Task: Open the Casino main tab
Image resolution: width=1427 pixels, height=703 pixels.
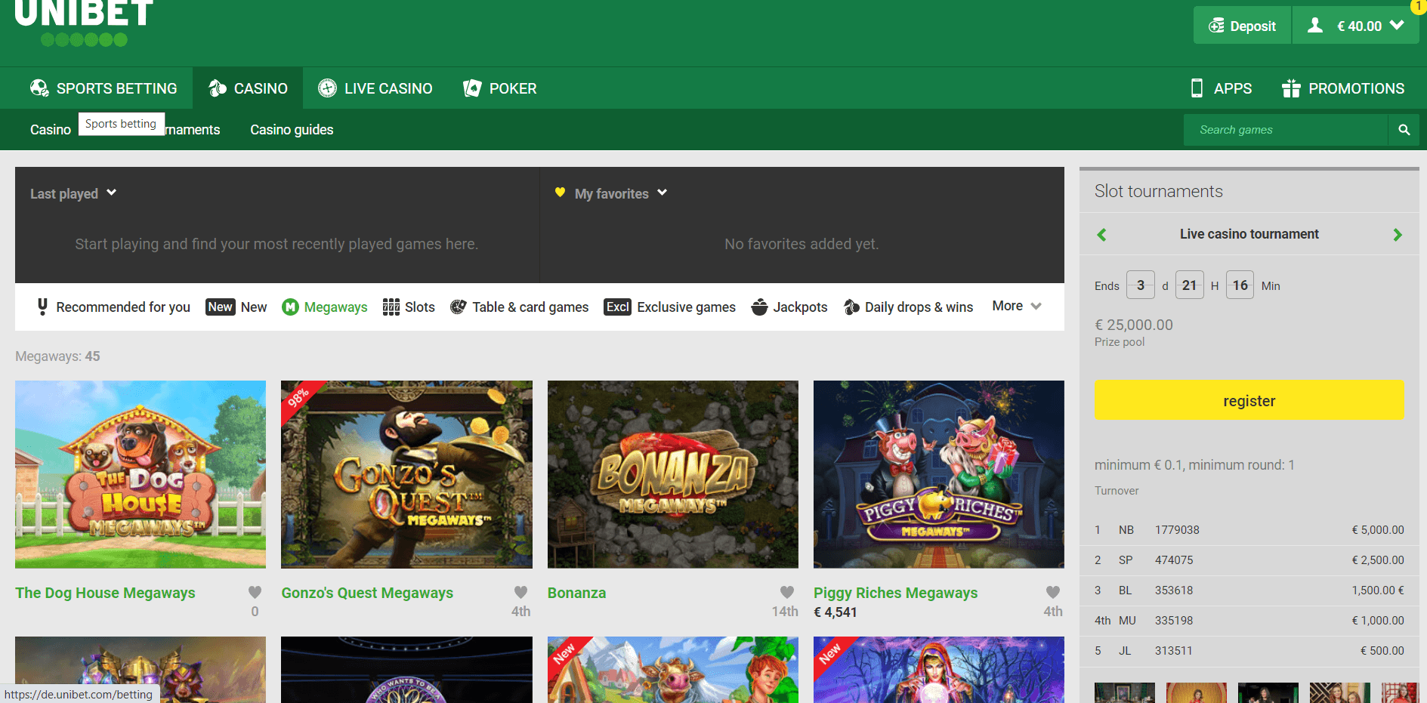Action: click(x=248, y=88)
